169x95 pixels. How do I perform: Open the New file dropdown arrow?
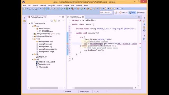[x=27, y=8]
